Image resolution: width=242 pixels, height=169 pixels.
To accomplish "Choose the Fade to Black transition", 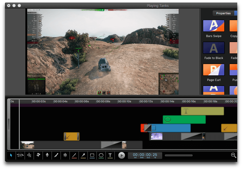I will (214, 48).
